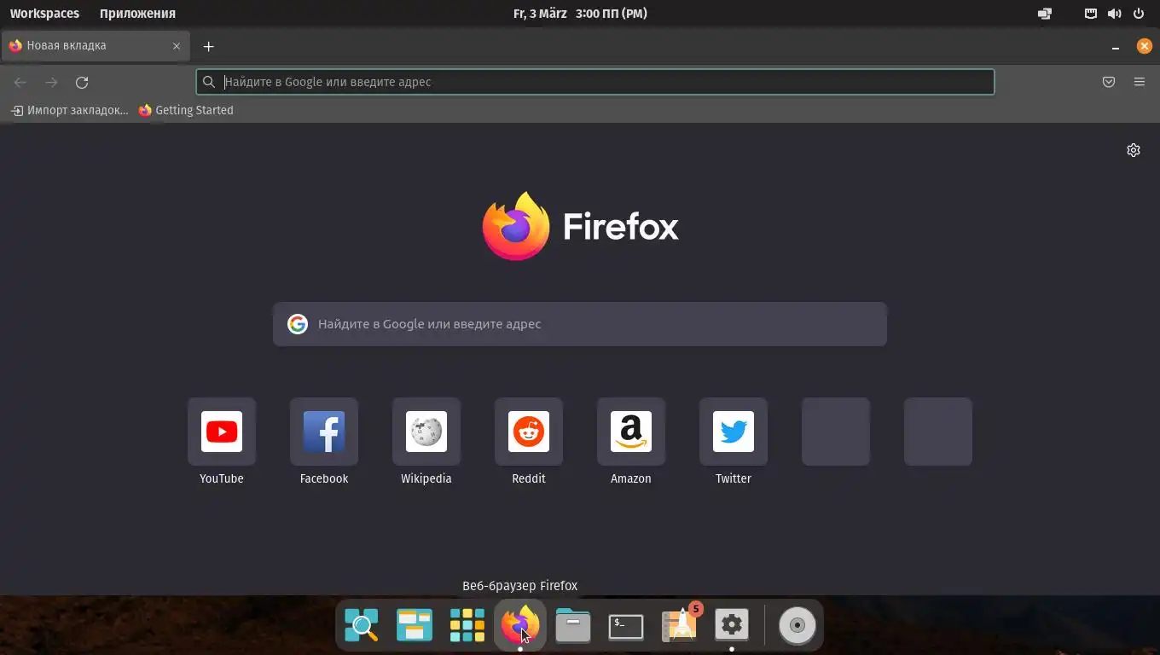Go back one page

[20, 82]
